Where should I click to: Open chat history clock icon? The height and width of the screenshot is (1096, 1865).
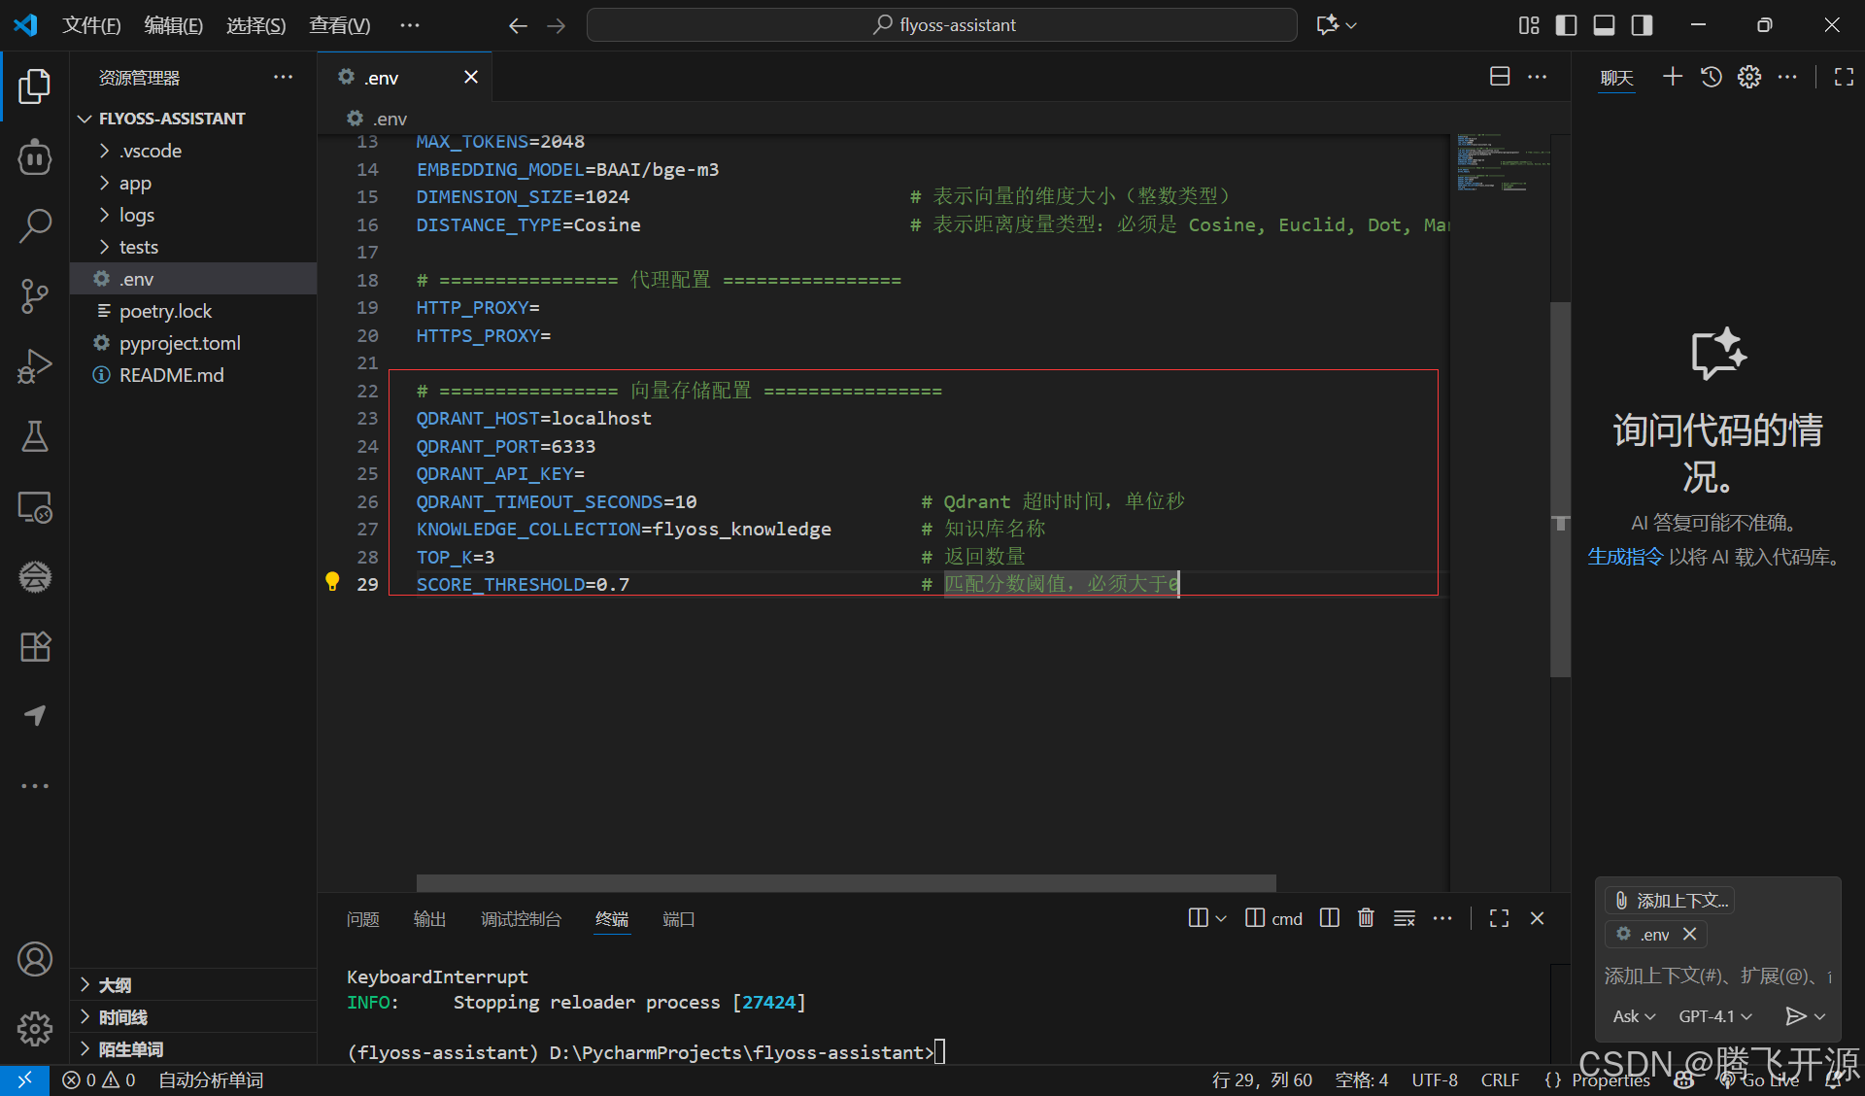[x=1711, y=77]
